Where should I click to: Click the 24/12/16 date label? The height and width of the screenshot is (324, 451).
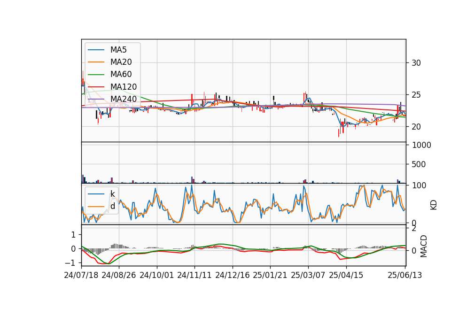[x=233, y=275]
